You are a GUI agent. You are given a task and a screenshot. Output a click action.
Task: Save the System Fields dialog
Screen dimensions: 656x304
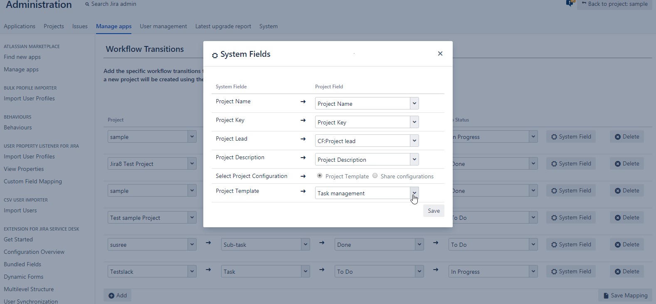pos(434,211)
